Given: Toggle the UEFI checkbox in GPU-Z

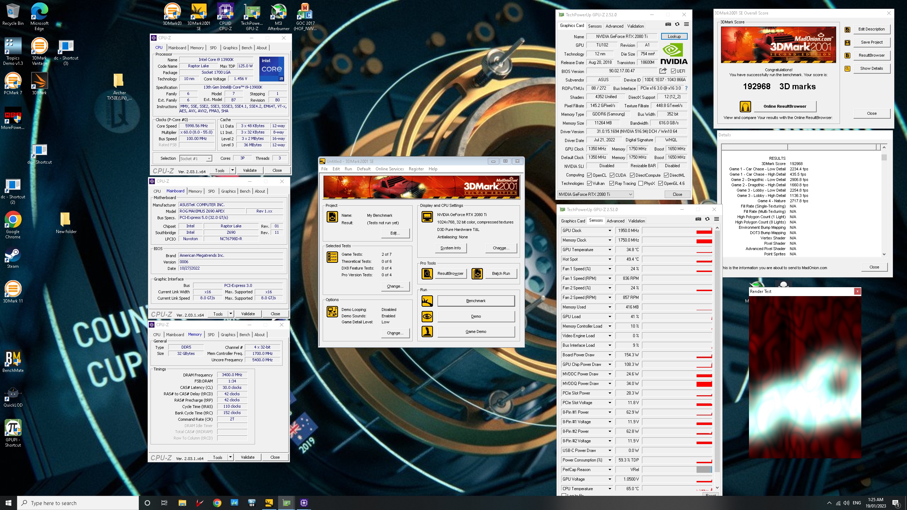Looking at the screenshot, I should click(673, 71).
